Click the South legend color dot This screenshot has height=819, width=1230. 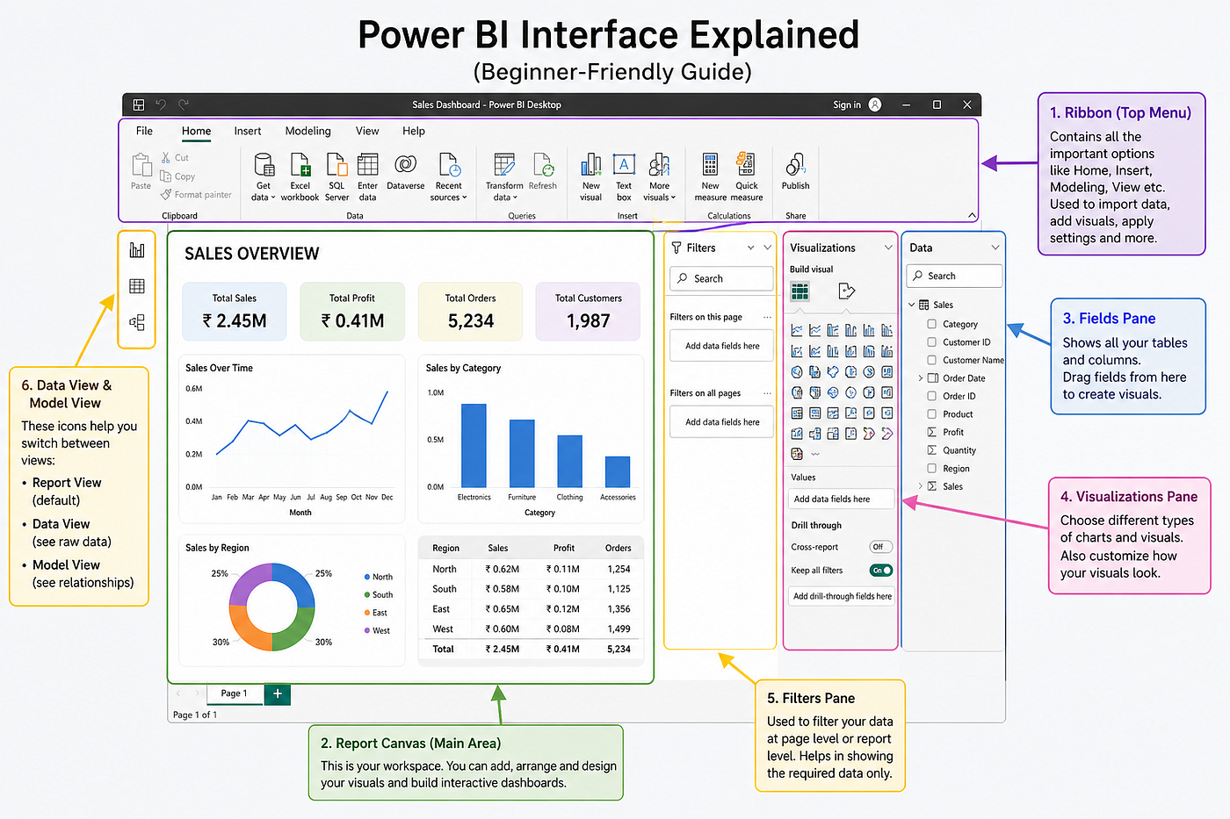point(366,594)
